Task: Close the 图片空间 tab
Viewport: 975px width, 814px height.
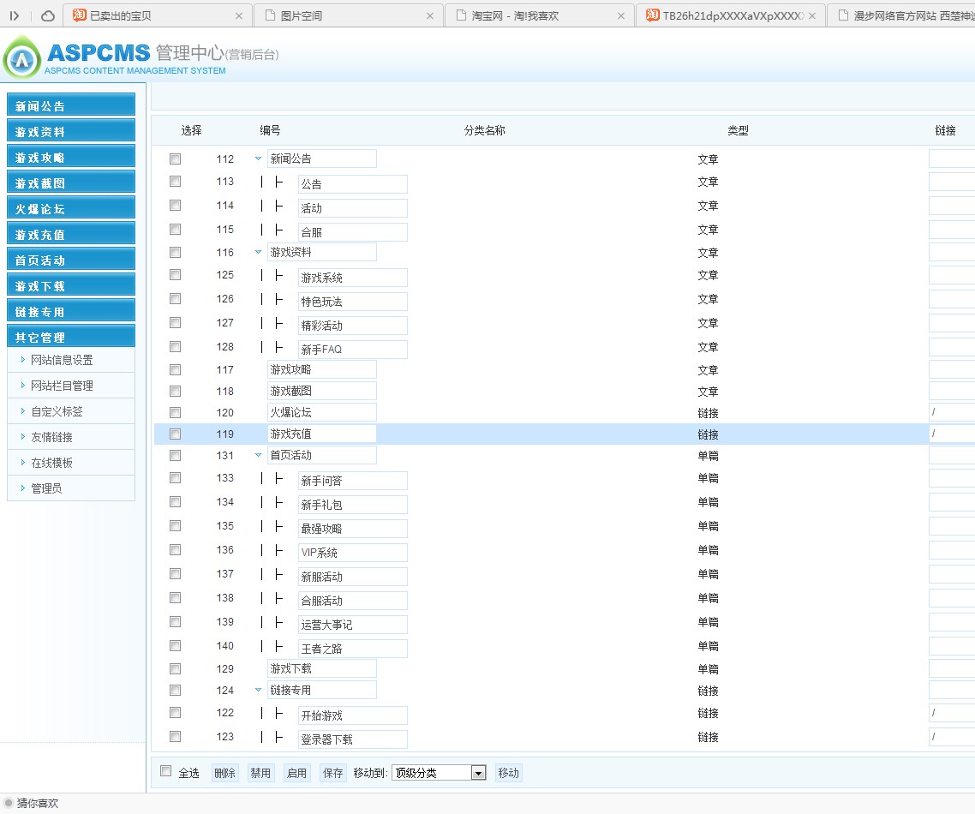Action: click(430, 16)
